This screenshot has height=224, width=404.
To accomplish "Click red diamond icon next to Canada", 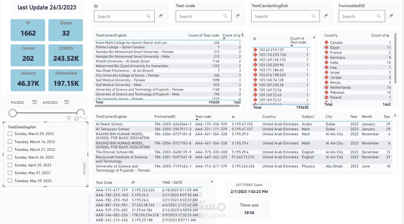I will (326, 42).
